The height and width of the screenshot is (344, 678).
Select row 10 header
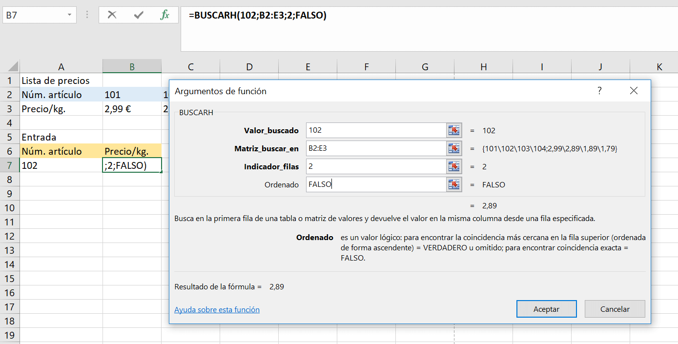[x=9, y=208]
